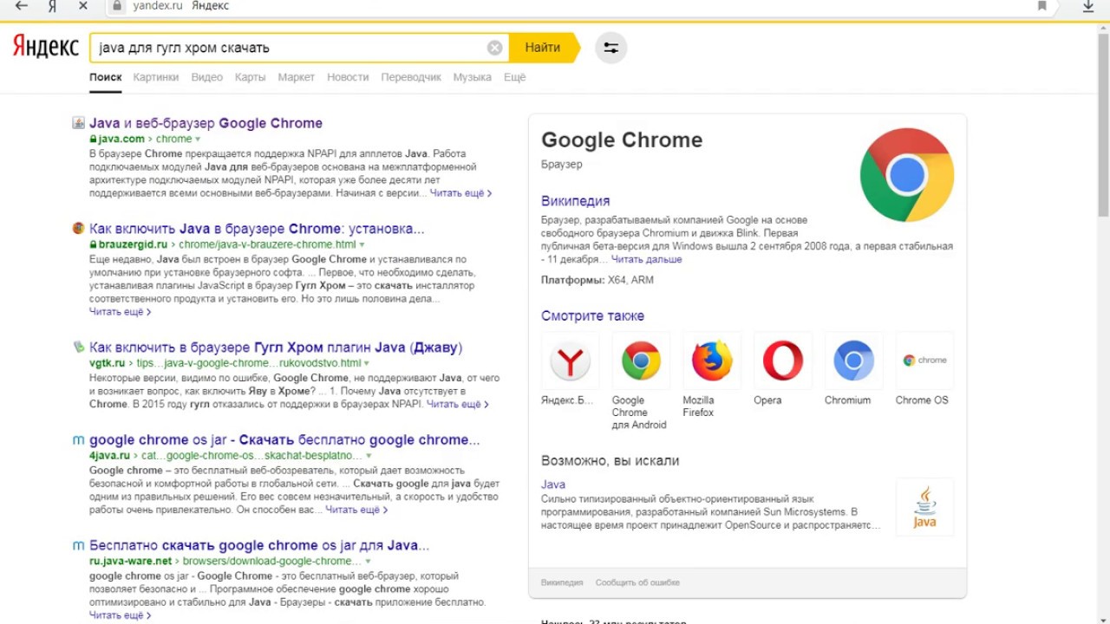Open result Java и веб-браузер Google Chrome
Image resolution: width=1110 pixels, height=624 pixels.
pyautogui.click(x=206, y=123)
